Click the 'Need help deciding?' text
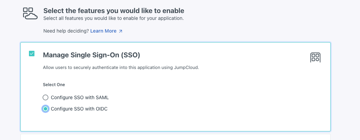This screenshot has height=140, width=360. [66, 31]
